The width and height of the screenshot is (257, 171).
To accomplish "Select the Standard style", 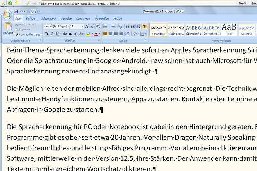I will click(158, 30).
